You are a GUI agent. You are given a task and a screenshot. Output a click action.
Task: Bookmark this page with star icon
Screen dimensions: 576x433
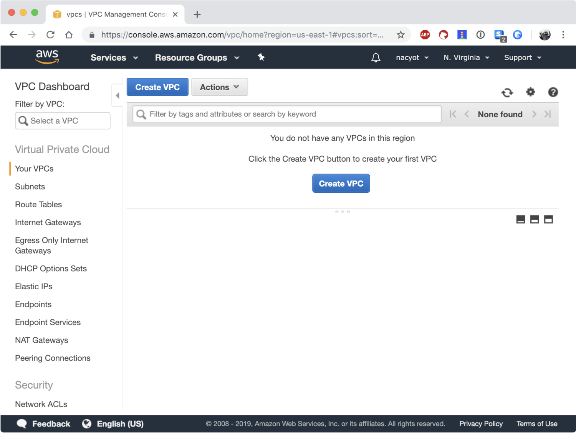[401, 35]
